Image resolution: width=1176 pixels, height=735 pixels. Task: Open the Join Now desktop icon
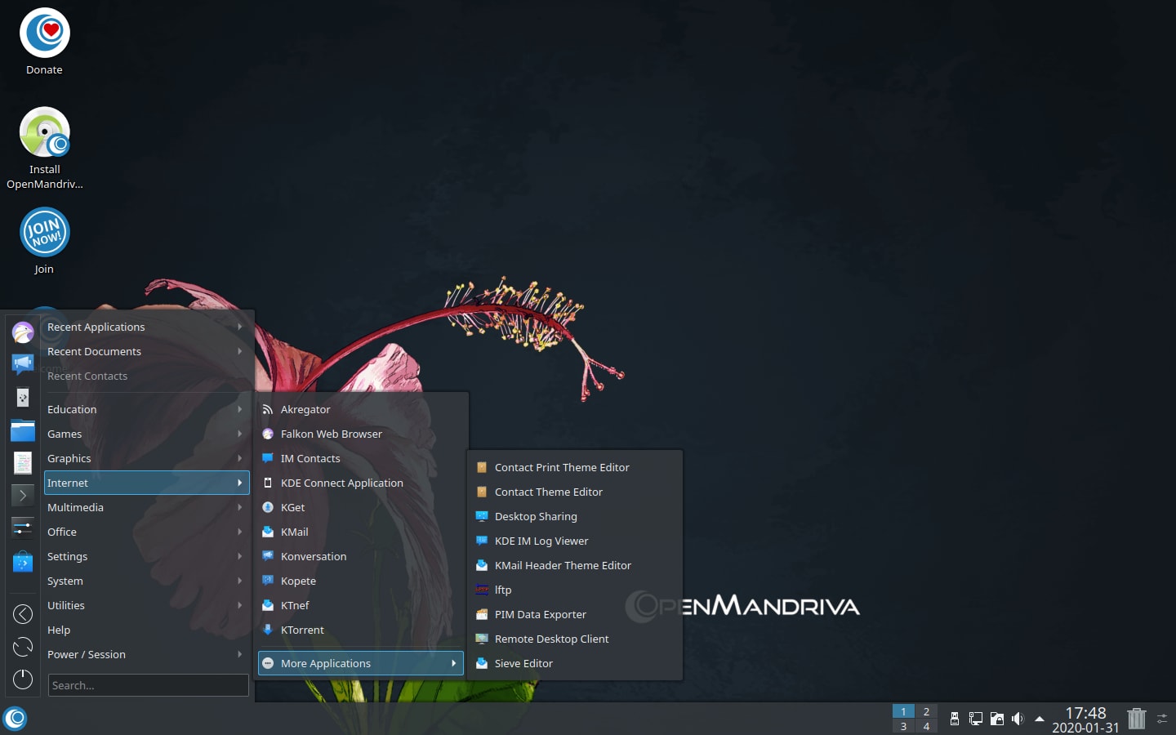pyautogui.click(x=44, y=233)
